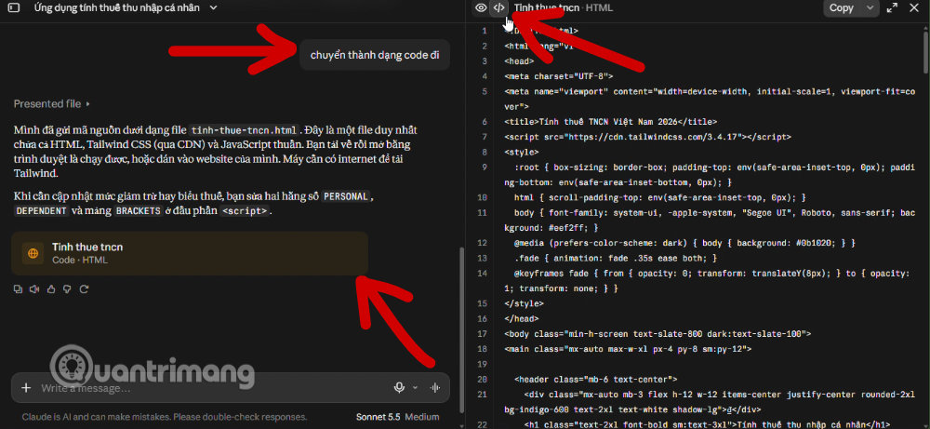Click the tailwindcss script src line
The height and width of the screenshot is (429, 930).
(647, 137)
